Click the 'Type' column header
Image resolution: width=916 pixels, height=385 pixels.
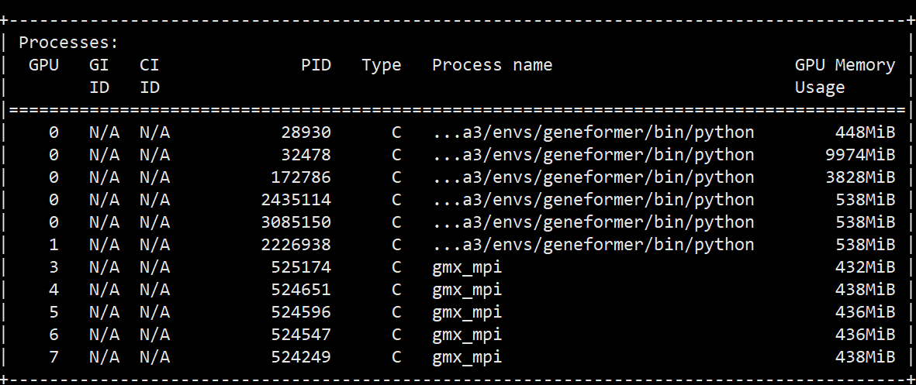[x=382, y=65]
